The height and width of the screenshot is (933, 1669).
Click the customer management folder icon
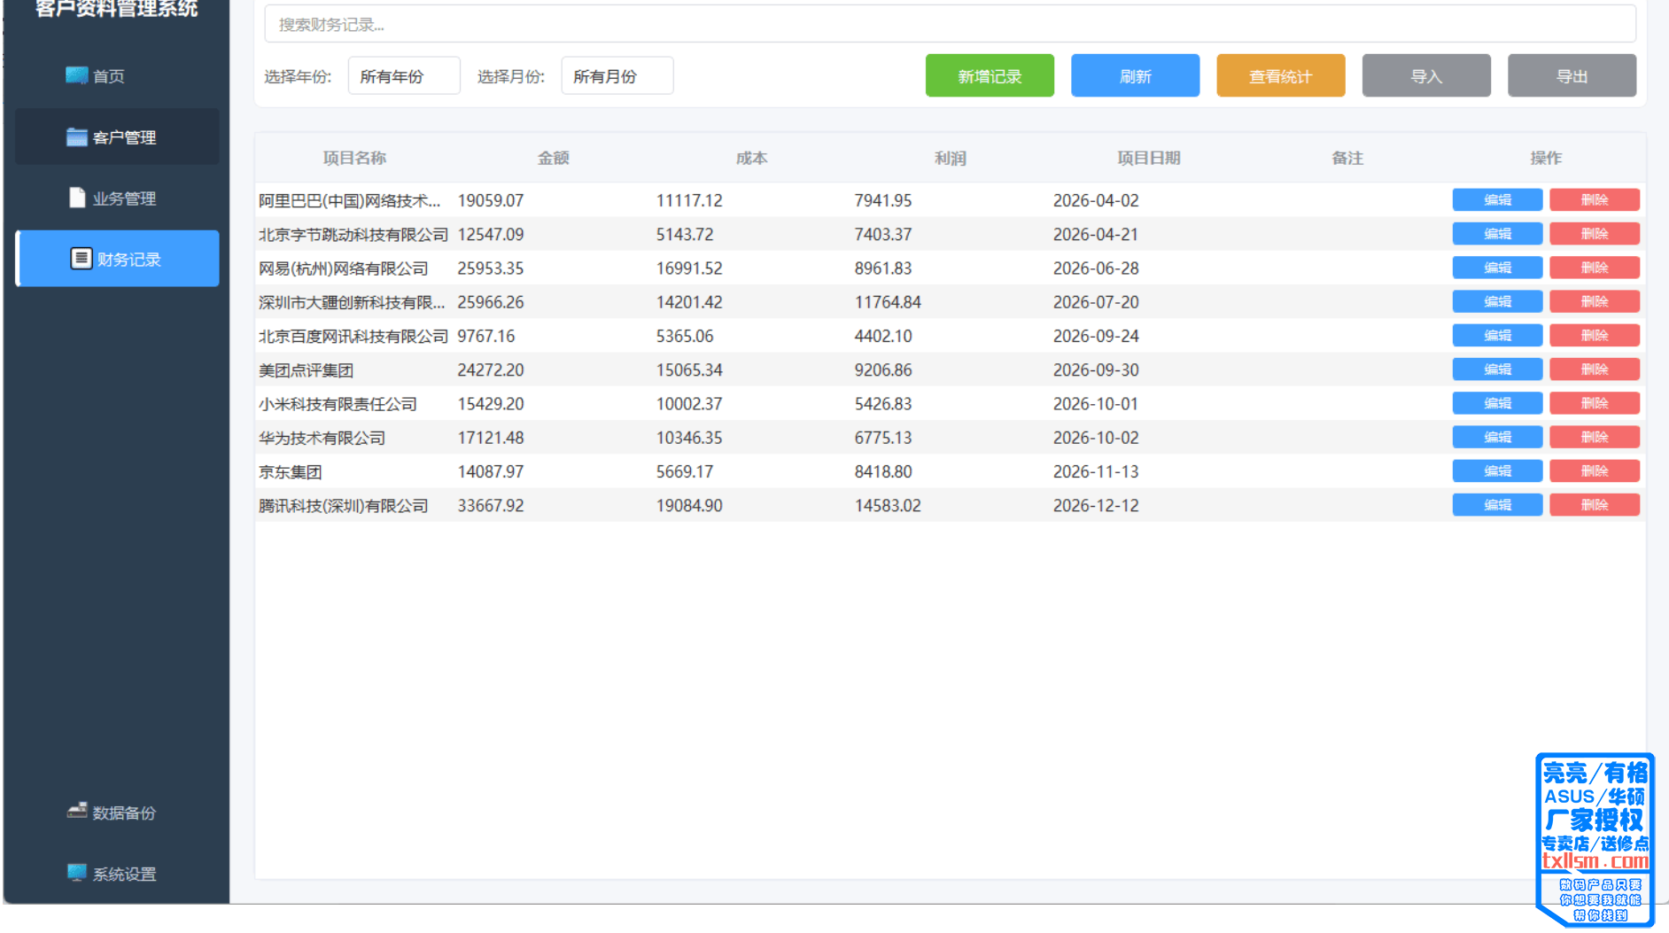tap(76, 136)
